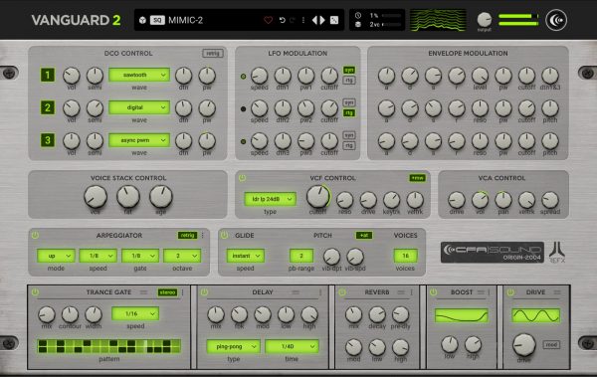The height and width of the screenshot is (377, 597).
Task: Click the SQ preset category tag
Action: click(157, 20)
